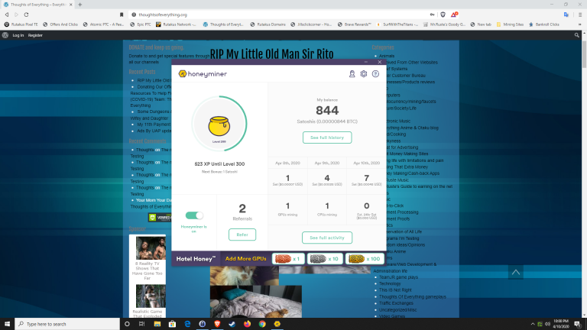Click 8 Reality TV Shows sponsor thumbnail

(151, 247)
